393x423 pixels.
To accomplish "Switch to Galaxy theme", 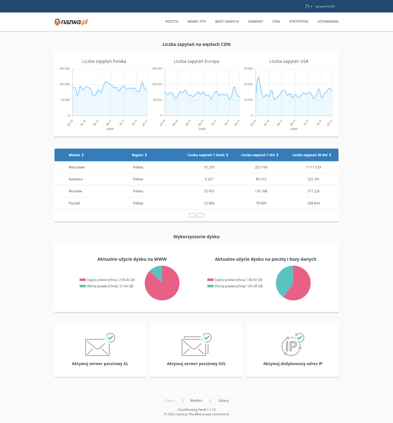I will coord(223,401).
